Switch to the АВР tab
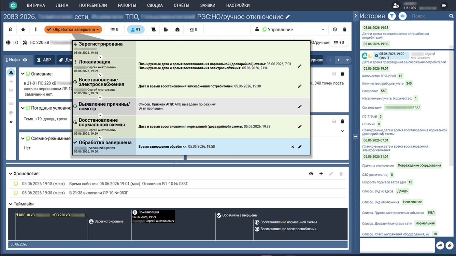The image size is (456, 256). (44, 60)
